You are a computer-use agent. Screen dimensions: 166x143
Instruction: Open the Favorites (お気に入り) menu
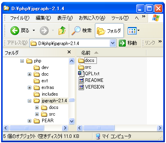click(x=92, y=18)
